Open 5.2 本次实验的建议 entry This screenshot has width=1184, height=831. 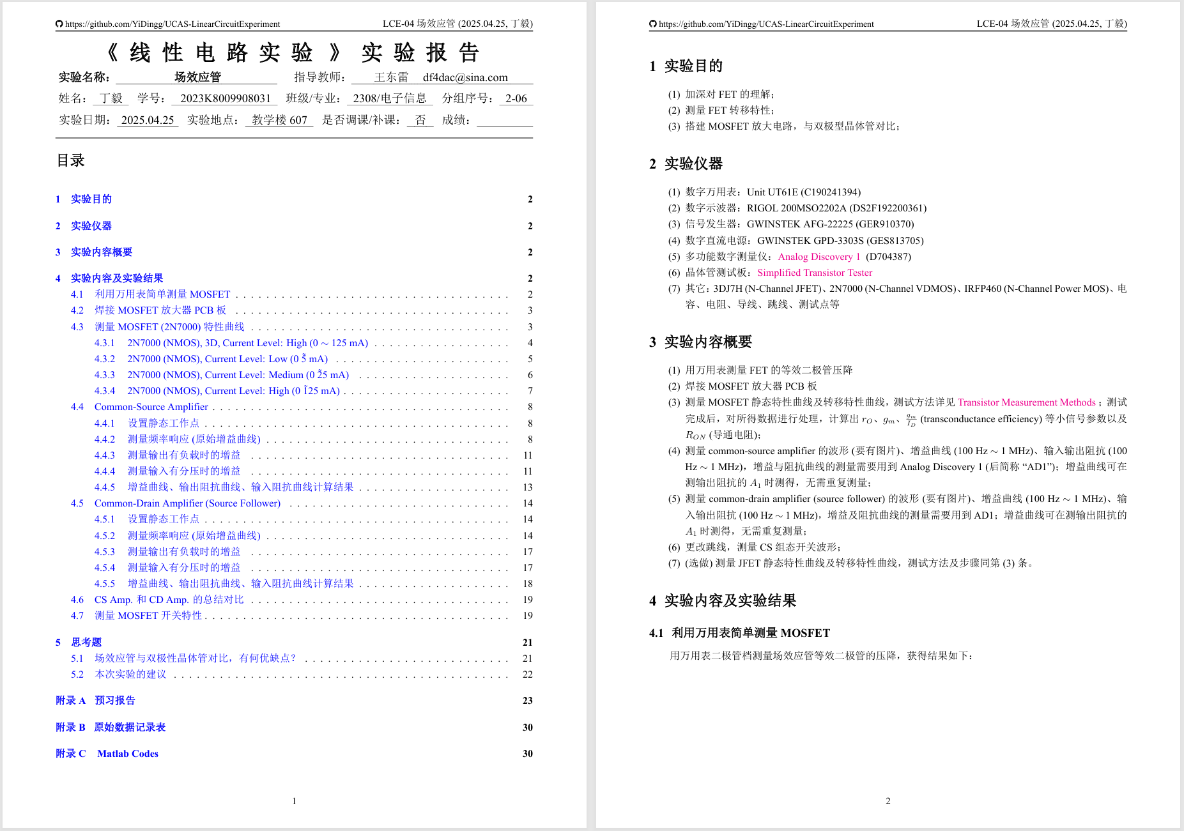tap(119, 675)
